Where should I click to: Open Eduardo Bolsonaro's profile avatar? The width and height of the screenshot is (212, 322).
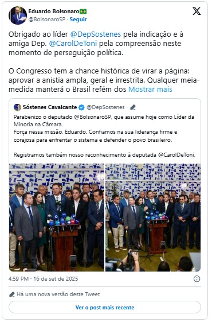click(x=18, y=15)
